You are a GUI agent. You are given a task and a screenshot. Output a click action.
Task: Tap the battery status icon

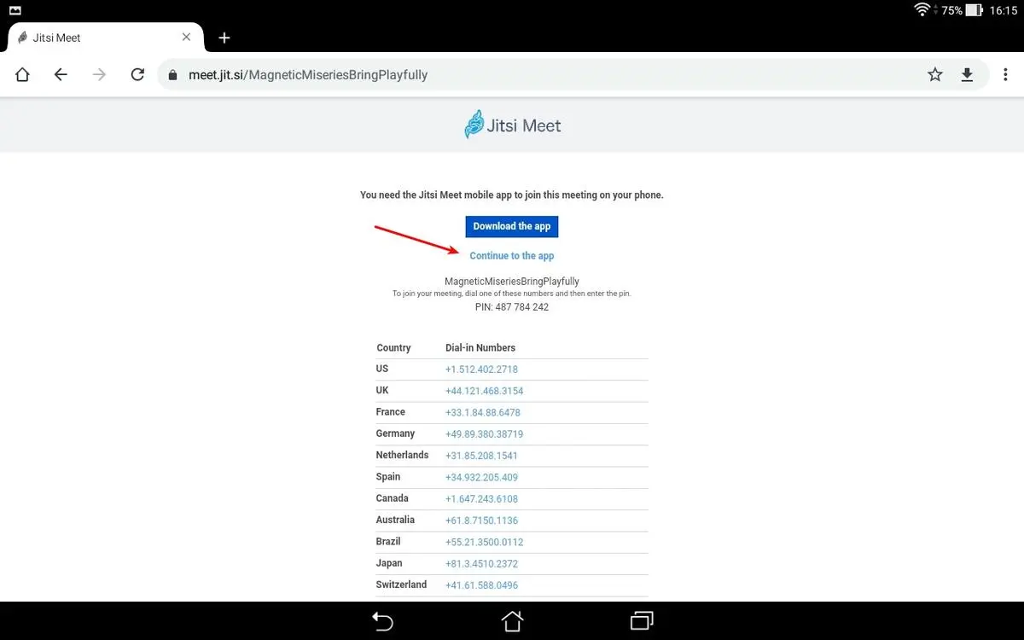(x=974, y=10)
